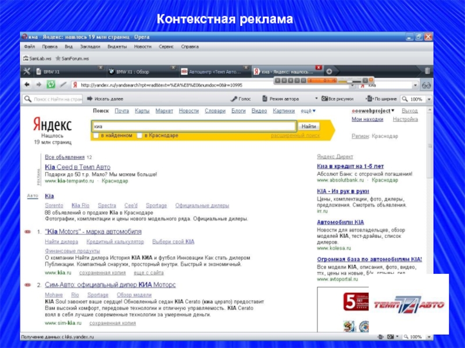Click the new tab plus button

pos(329,71)
